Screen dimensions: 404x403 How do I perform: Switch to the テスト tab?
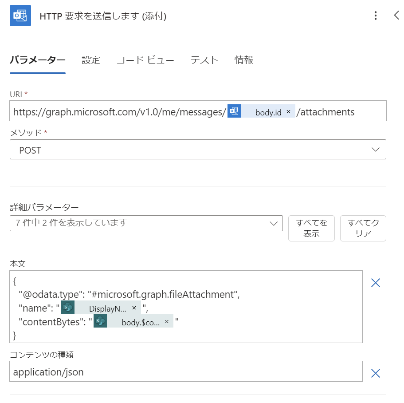pyautogui.click(x=204, y=60)
